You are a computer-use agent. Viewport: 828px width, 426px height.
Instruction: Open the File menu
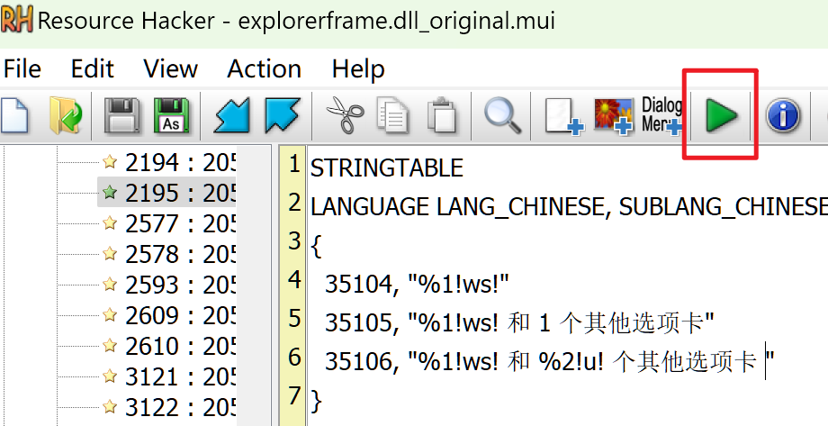[22, 69]
